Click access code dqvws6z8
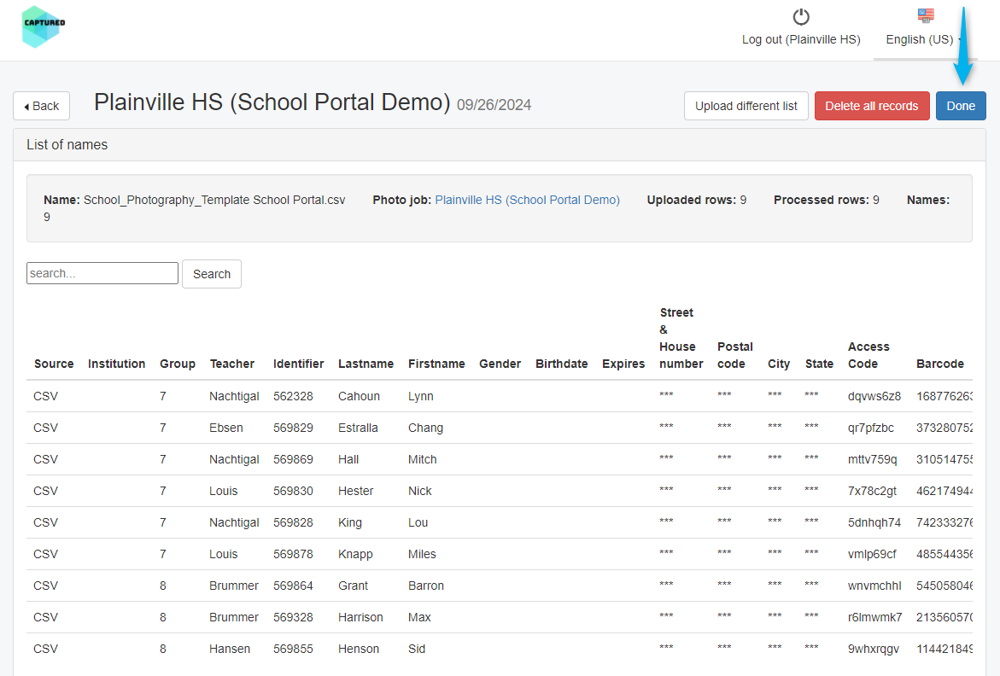 pos(874,396)
